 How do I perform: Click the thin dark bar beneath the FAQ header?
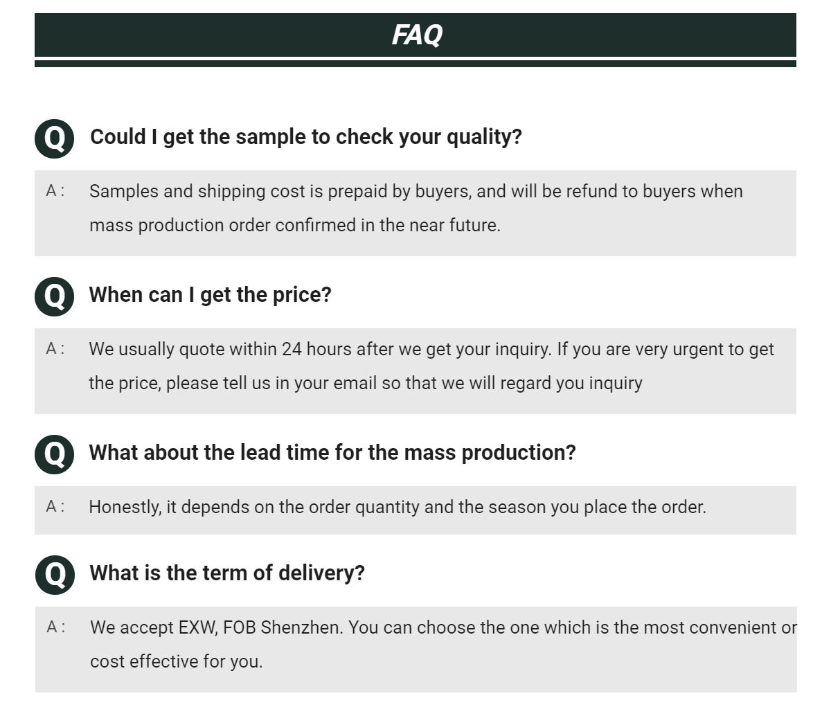coord(415,64)
